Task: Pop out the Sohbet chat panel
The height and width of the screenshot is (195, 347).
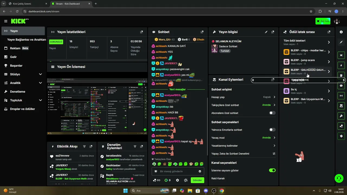Action: click(202, 32)
